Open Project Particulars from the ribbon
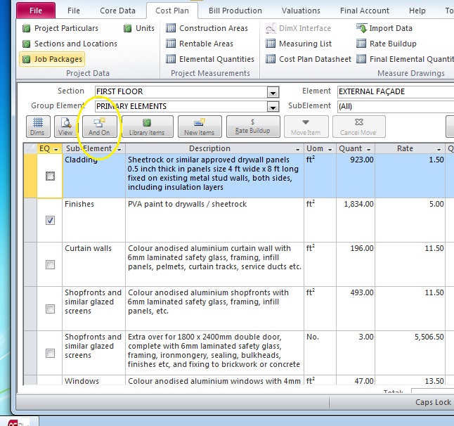The height and width of the screenshot is (426, 454). tap(60, 28)
